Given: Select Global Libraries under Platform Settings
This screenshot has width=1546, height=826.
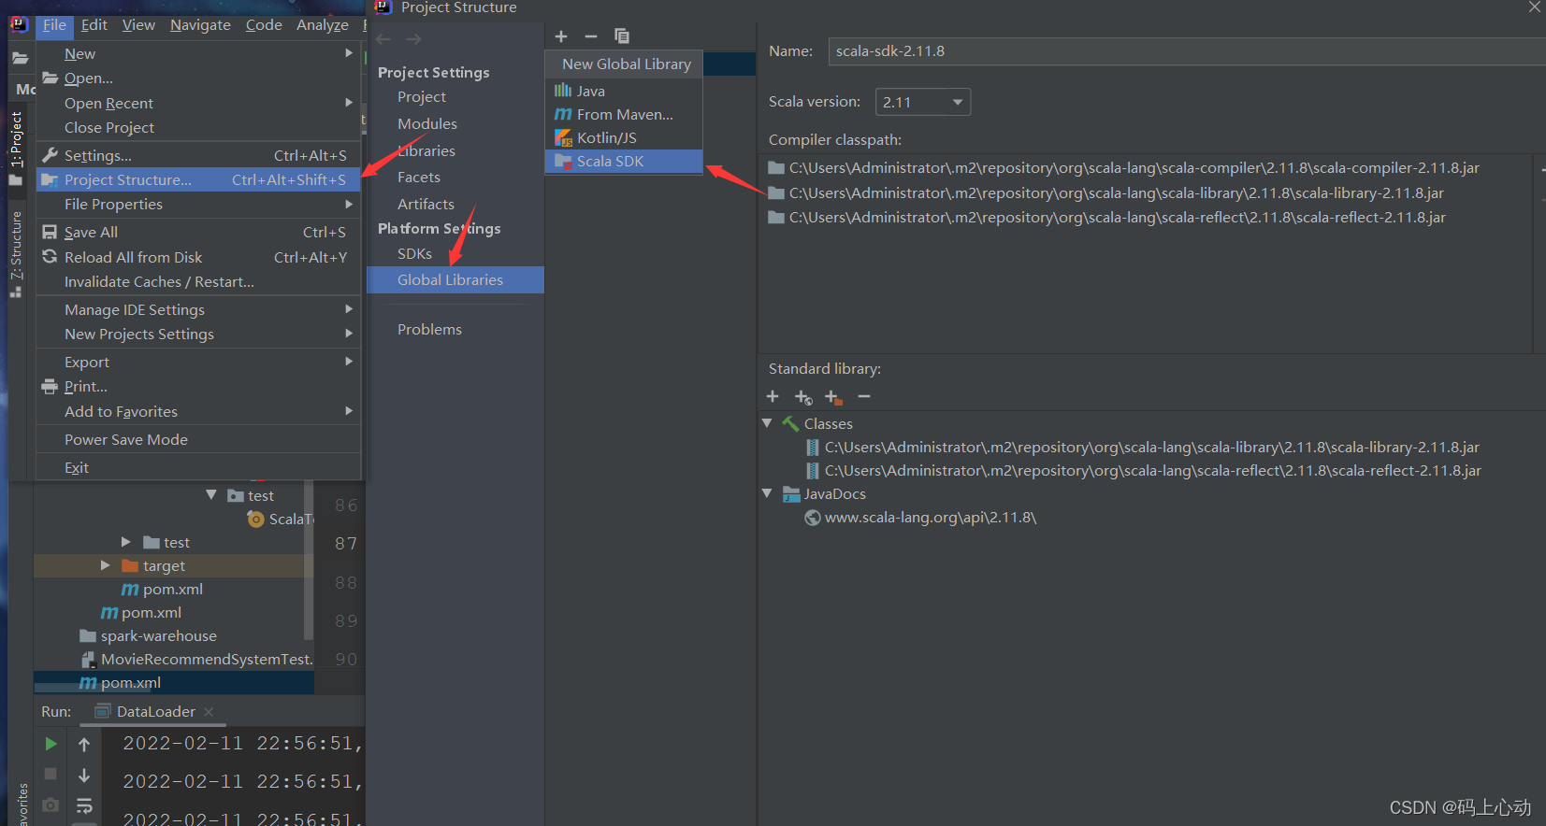Looking at the screenshot, I should coord(455,279).
